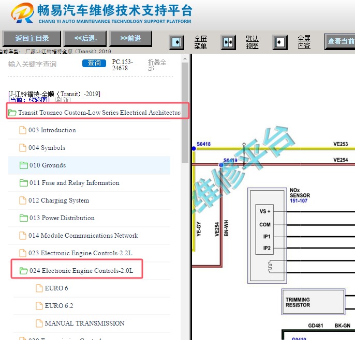Expand the 013 Power Distribution folder
Viewport: 355px width, 340px height.
click(x=62, y=218)
